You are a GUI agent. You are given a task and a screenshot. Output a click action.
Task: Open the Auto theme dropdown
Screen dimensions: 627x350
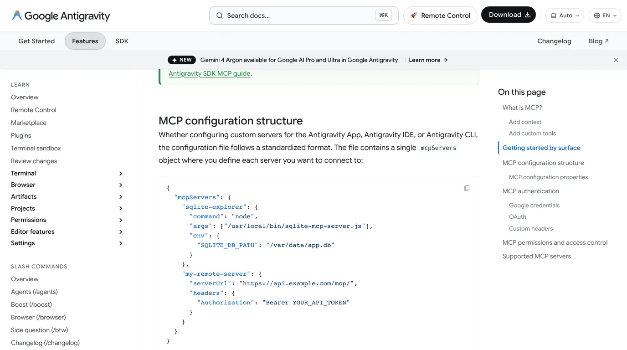[x=565, y=15]
